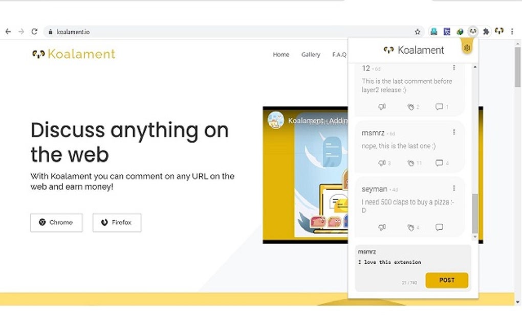522x326 pixels.
Task: Open the Koalament extension icon in toolbar
Action: pyautogui.click(x=473, y=32)
